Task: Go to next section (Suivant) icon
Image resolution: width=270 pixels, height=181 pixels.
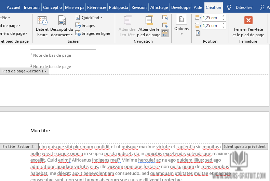Action: point(165,25)
